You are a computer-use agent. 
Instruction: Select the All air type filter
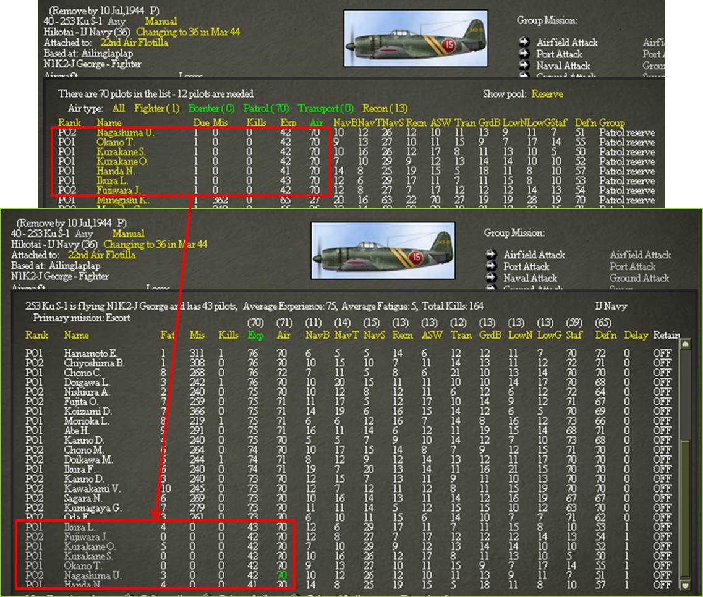(118, 108)
